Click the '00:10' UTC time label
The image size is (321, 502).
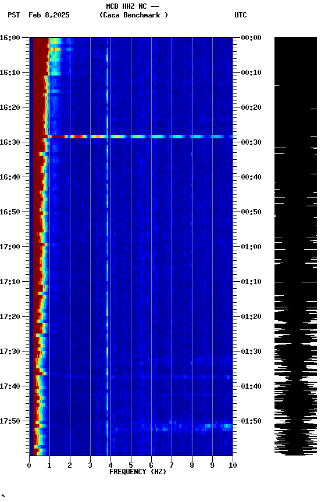click(251, 73)
